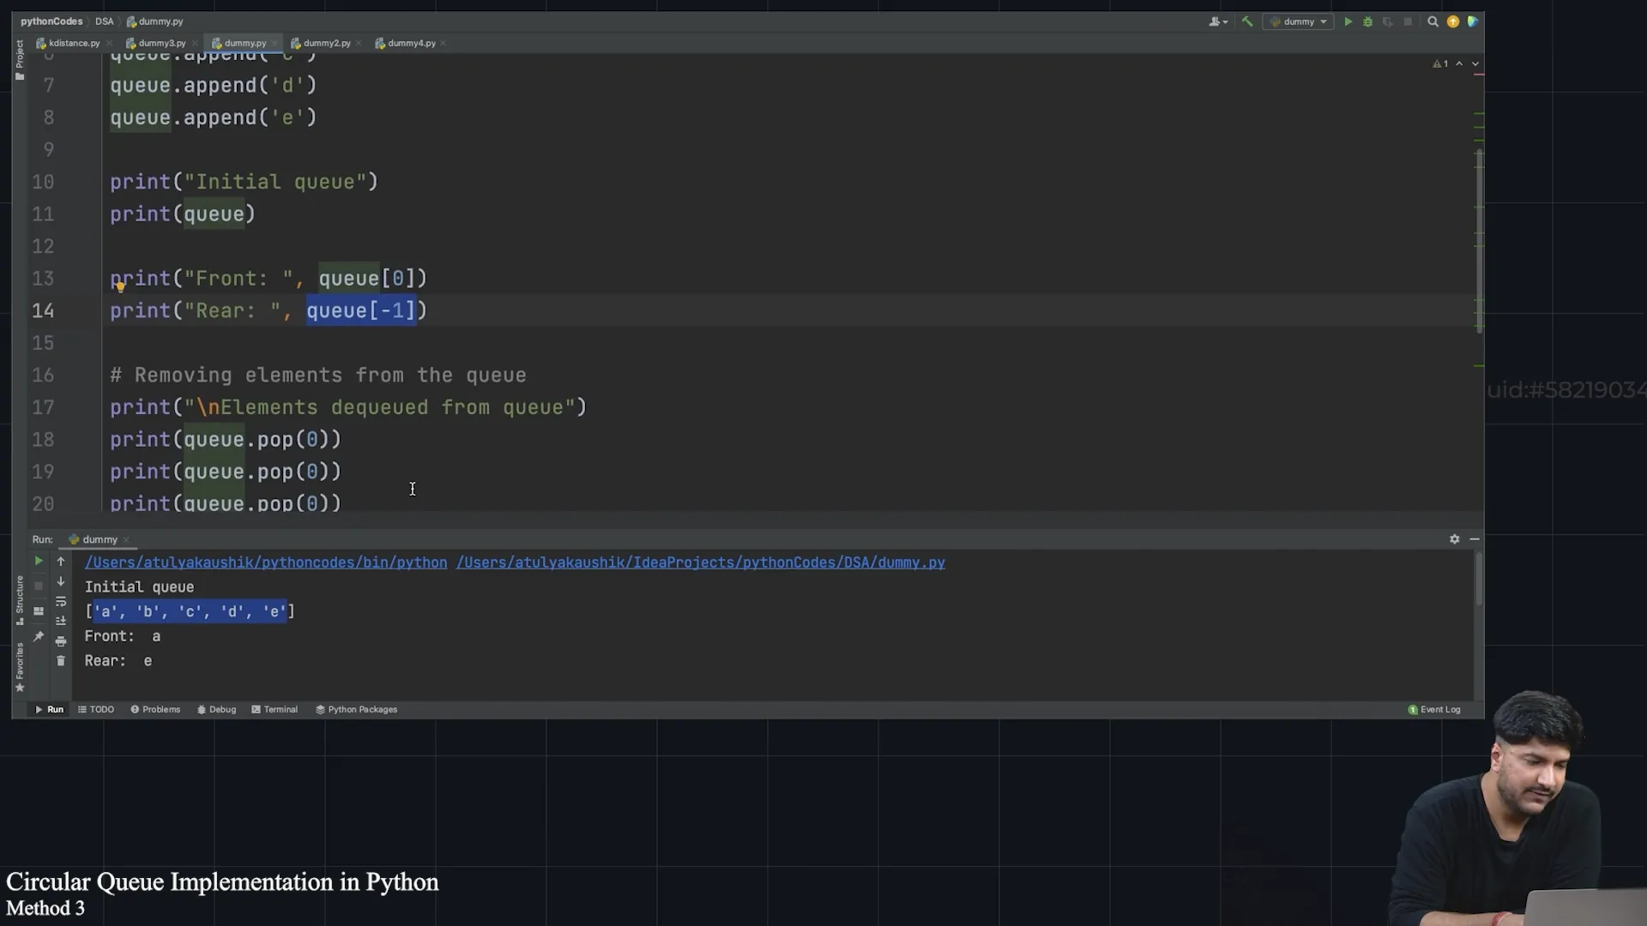Pin the Run tab with pin icon
Viewport: 1647px width, 926px height.
tap(39, 637)
